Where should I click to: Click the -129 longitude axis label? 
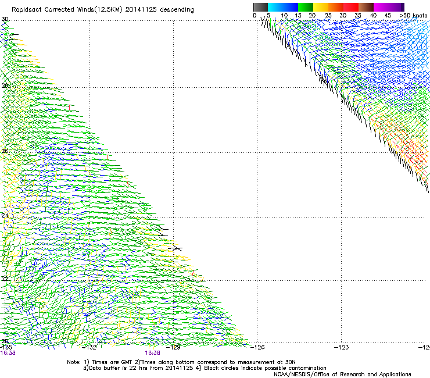174,347
